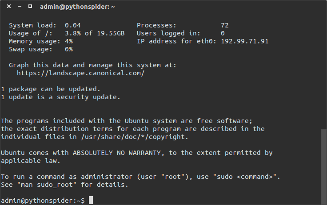Click the terminal cursor at prompt
327x205 pixels.
91,200
